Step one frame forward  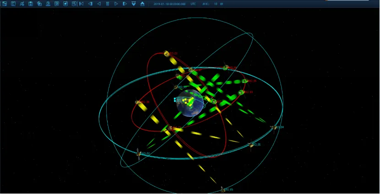pyautogui.click(x=125, y=4)
